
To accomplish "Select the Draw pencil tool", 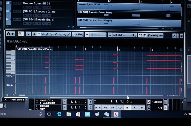I will [38, 34].
